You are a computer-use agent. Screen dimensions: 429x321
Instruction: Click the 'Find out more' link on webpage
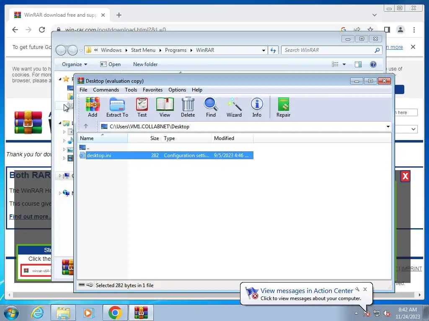[30, 217]
